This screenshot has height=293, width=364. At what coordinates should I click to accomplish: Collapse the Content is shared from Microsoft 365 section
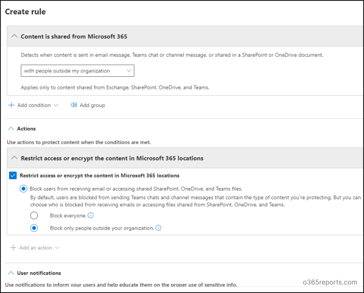pos(14,36)
